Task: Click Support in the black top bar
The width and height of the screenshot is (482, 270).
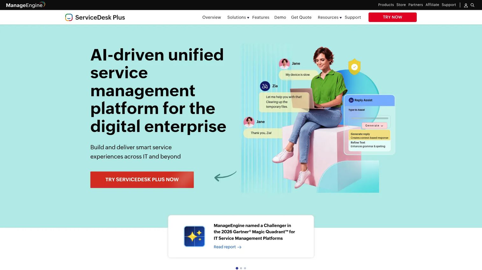Action: tap(449, 5)
